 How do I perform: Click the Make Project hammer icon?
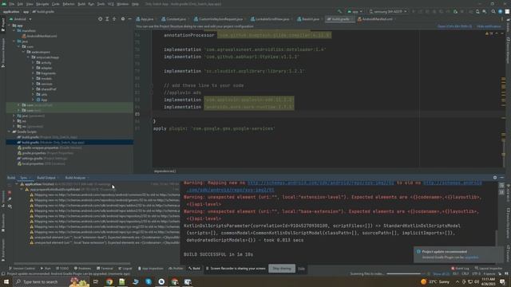[x=339, y=11]
